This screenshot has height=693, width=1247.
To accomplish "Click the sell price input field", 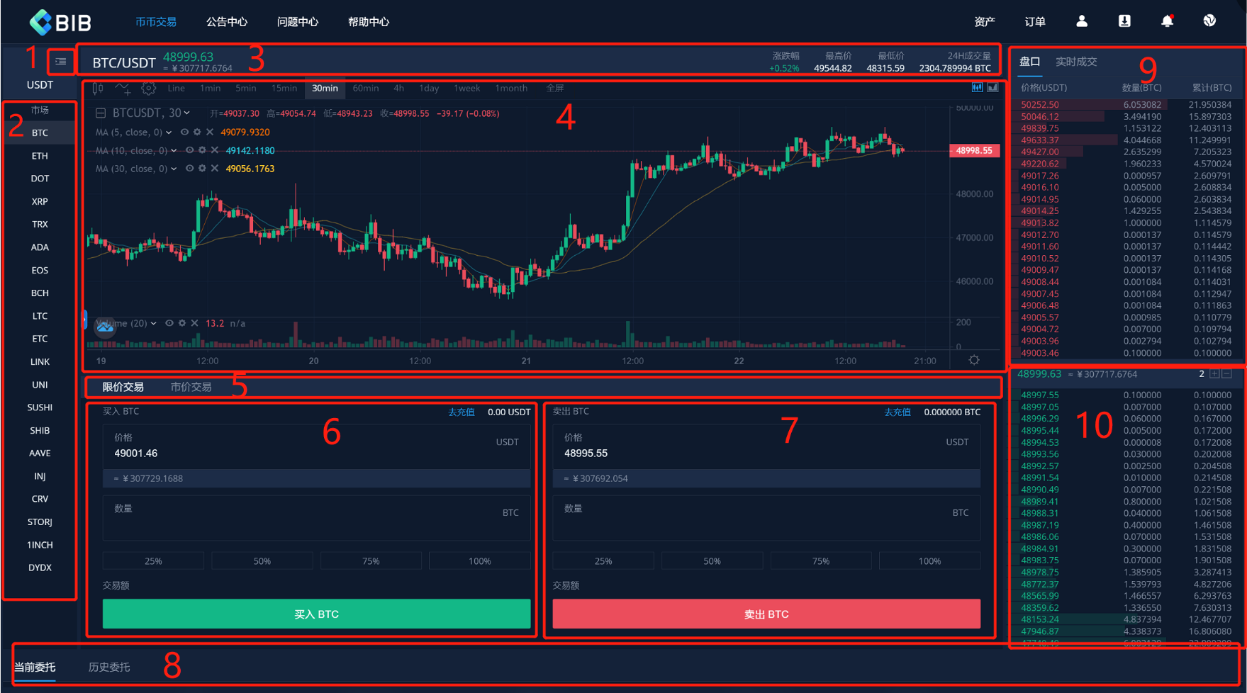I will click(766, 453).
